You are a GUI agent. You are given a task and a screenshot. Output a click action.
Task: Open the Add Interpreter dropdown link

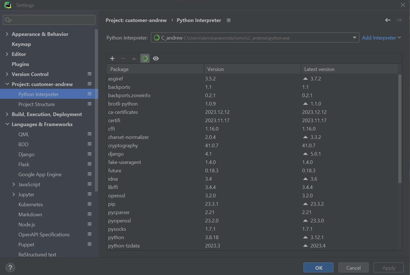click(x=381, y=38)
